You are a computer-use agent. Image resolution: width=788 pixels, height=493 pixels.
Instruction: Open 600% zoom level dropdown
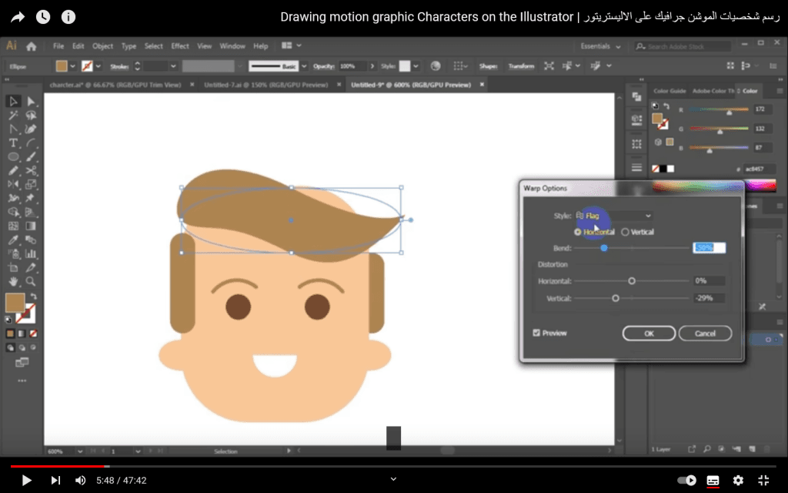tap(80, 451)
